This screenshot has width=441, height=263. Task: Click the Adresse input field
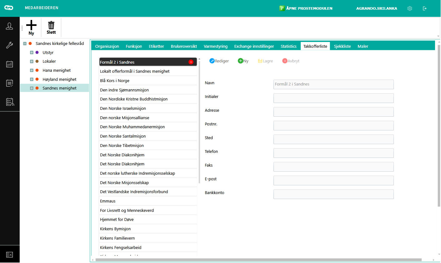[x=334, y=112]
